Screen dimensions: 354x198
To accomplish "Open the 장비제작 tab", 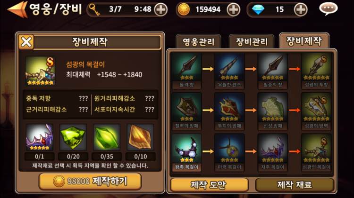I will click(x=304, y=41).
